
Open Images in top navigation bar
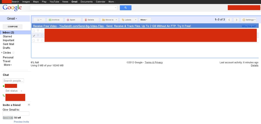(x=26, y=2)
